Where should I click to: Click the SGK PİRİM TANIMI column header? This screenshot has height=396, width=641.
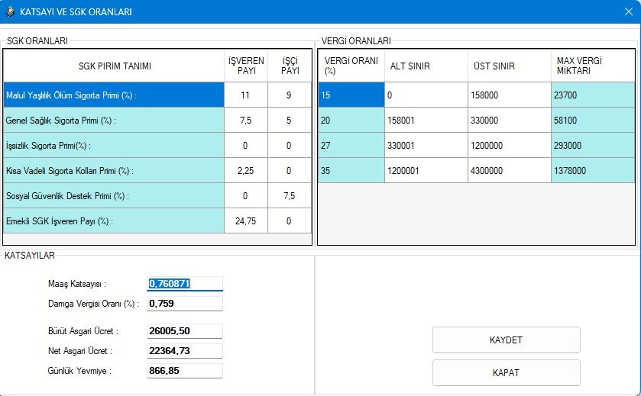click(115, 66)
